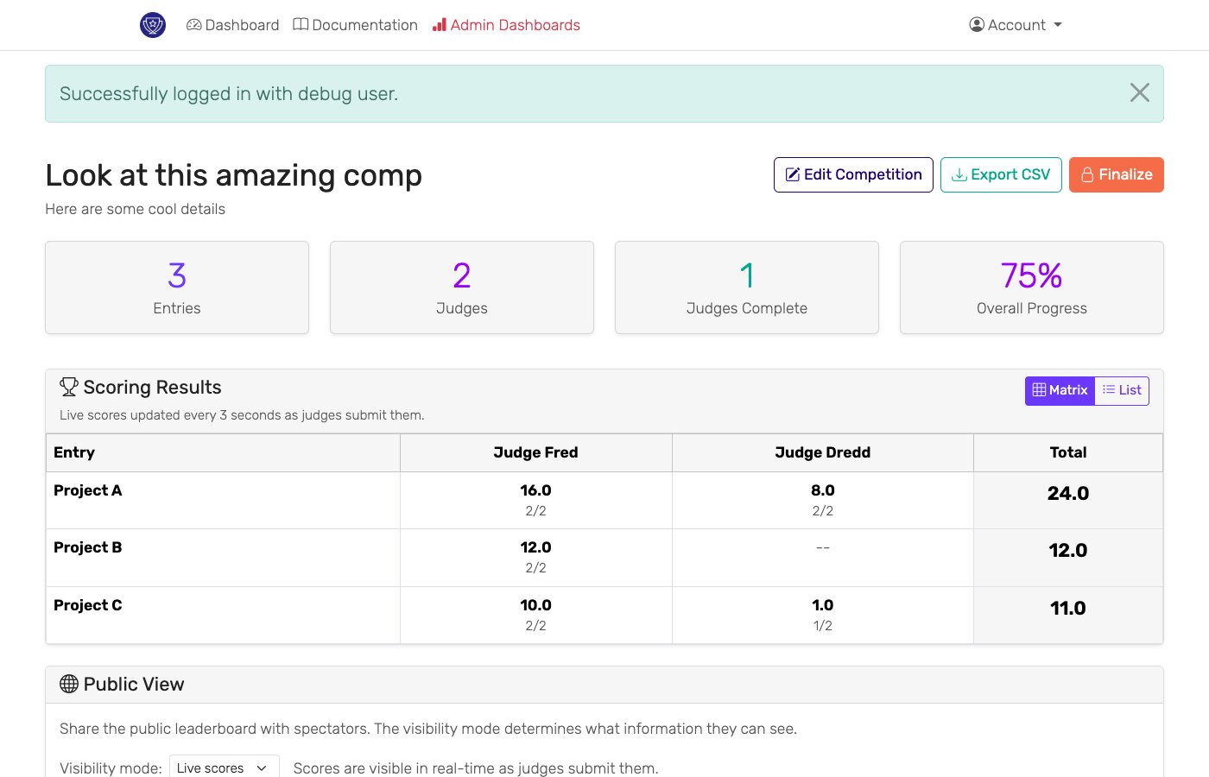Switch scoring results to Matrix view
This screenshot has height=777, width=1209.
1060,390
